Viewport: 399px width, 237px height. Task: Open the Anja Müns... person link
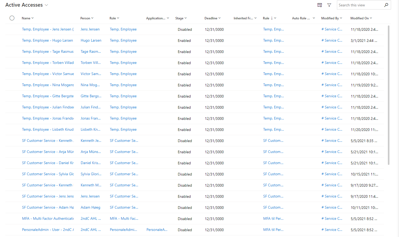91,152
